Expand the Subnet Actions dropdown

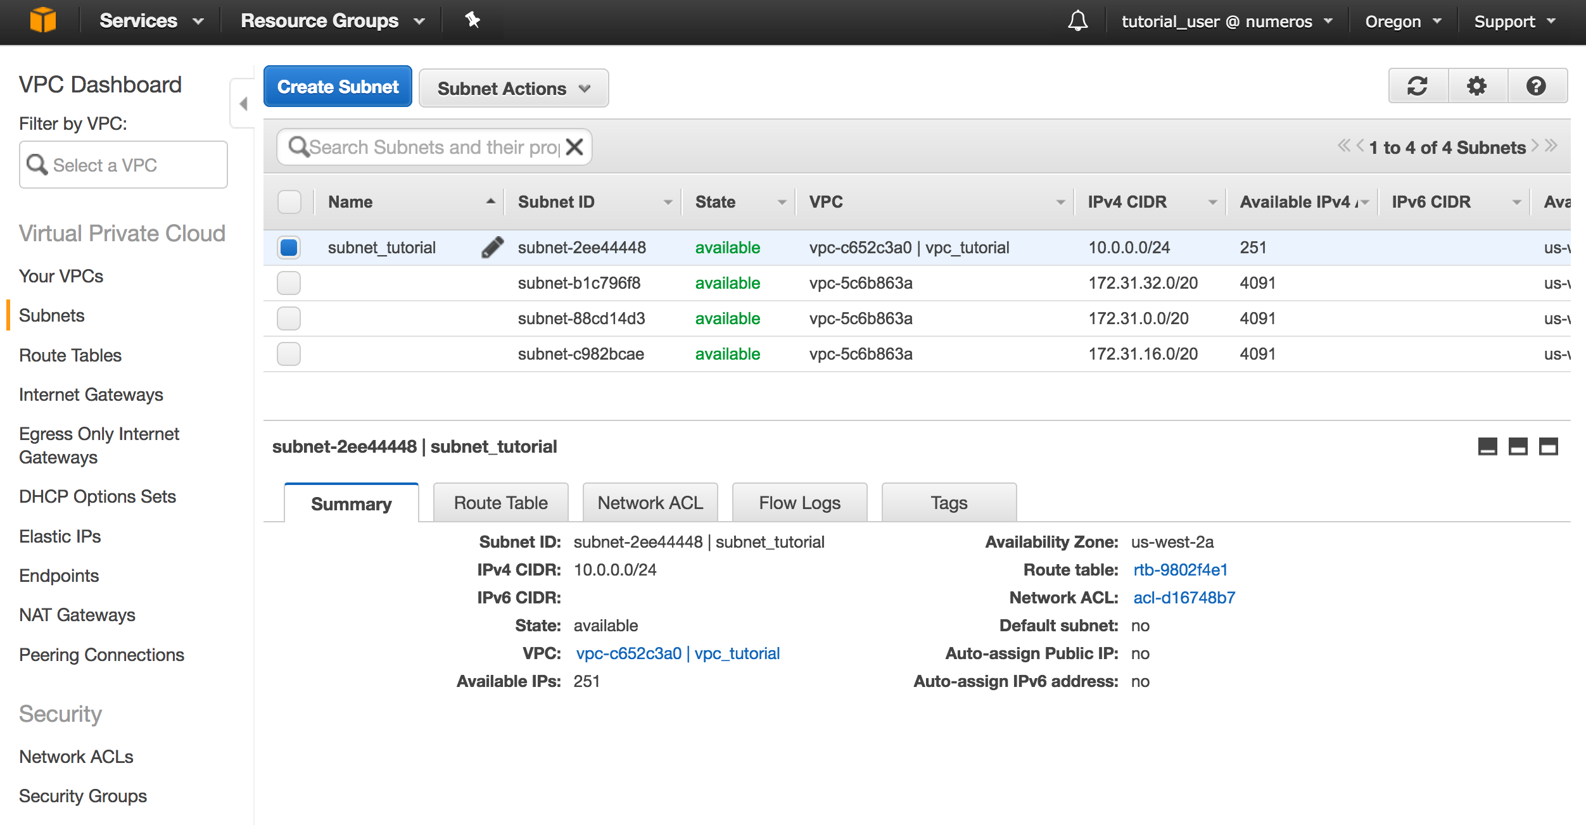[514, 88]
